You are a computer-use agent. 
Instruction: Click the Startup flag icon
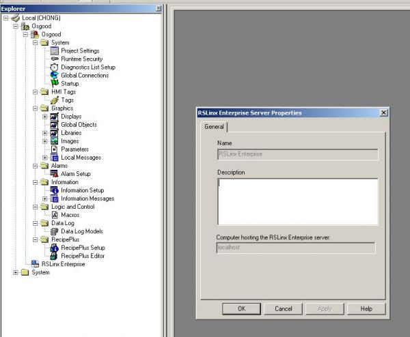(55, 83)
